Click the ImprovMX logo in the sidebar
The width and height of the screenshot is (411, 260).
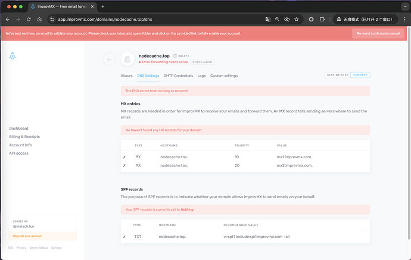13,56
